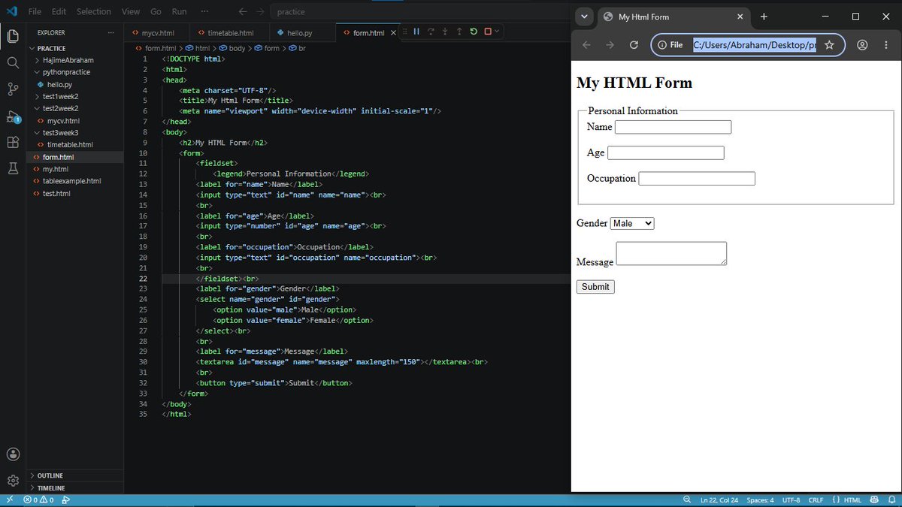The height and width of the screenshot is (507, 902).
Task: Expand the TIMELINE panel
Action: pyautogui.click(x=74, y=487)
